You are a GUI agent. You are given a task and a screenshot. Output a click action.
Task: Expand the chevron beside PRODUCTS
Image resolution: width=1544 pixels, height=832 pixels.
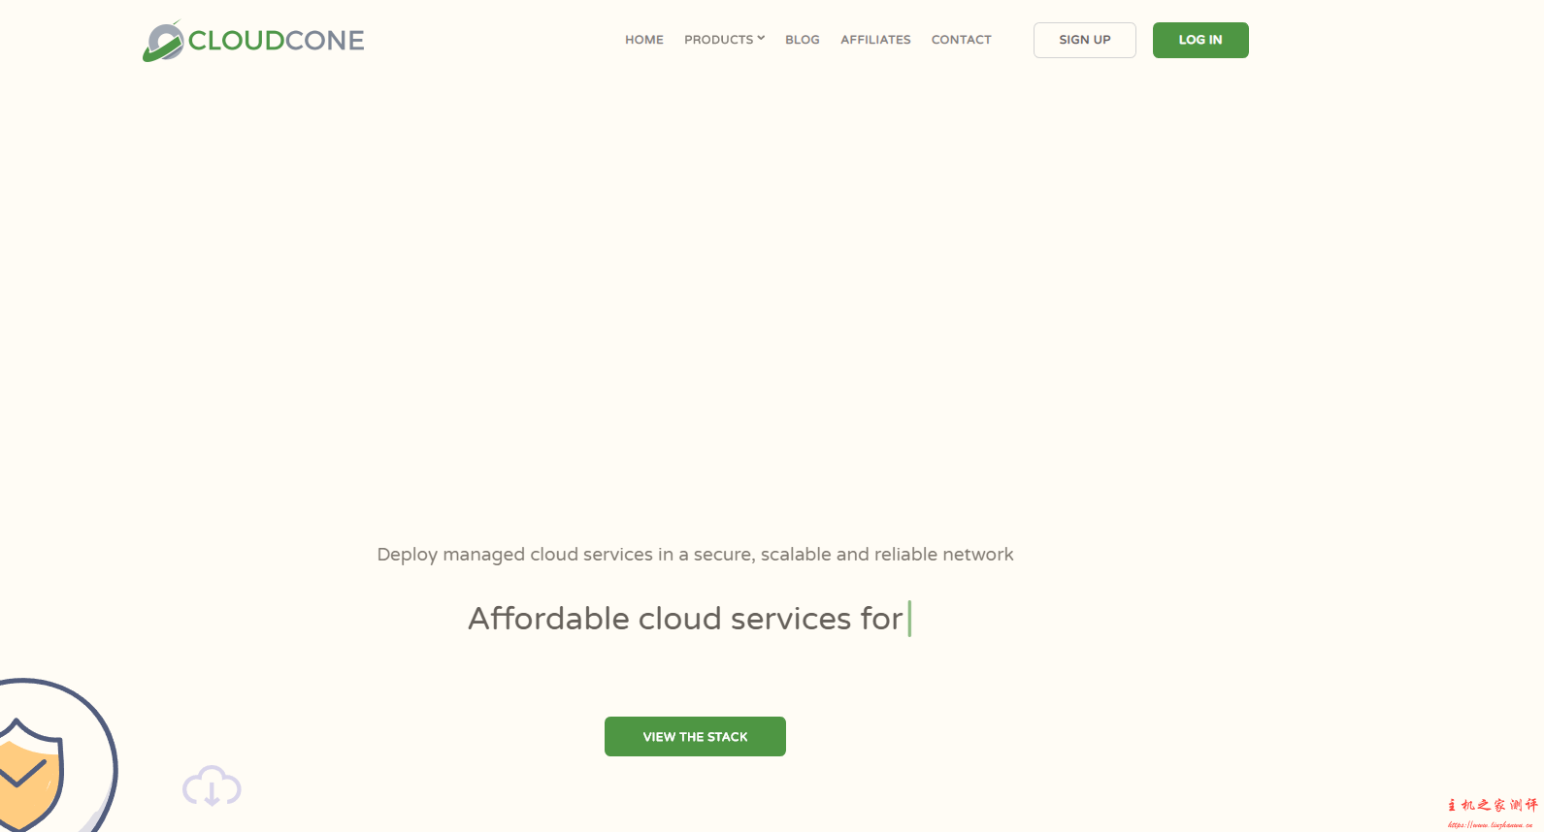[x=761, y=39]
